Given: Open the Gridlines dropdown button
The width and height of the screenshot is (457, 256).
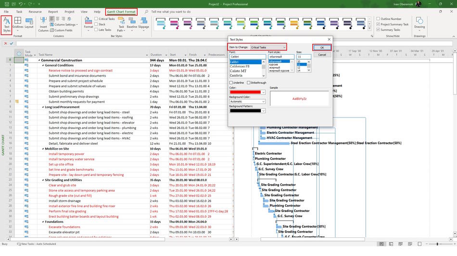Looking at the screenshot, I should click(x=17, y=24).
